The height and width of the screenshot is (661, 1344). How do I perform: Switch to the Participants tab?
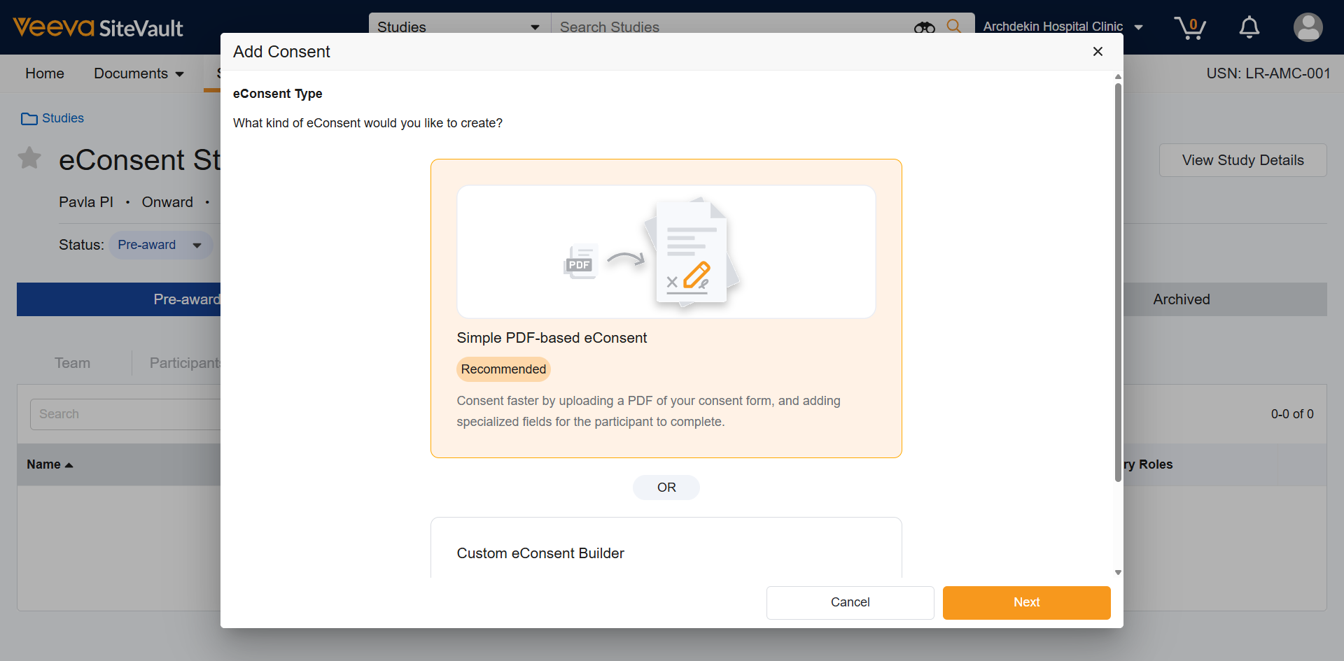point(185,363)
